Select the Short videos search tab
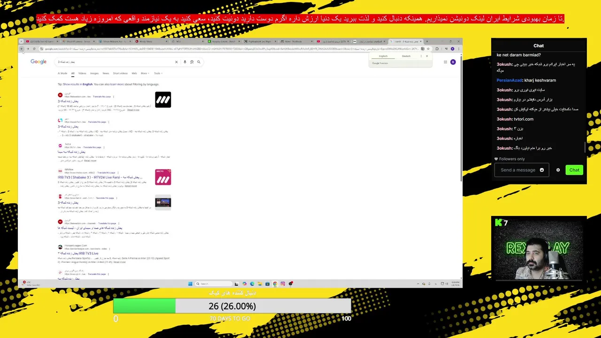The height and width of the screenshot is (338, 601). [120, 73]
